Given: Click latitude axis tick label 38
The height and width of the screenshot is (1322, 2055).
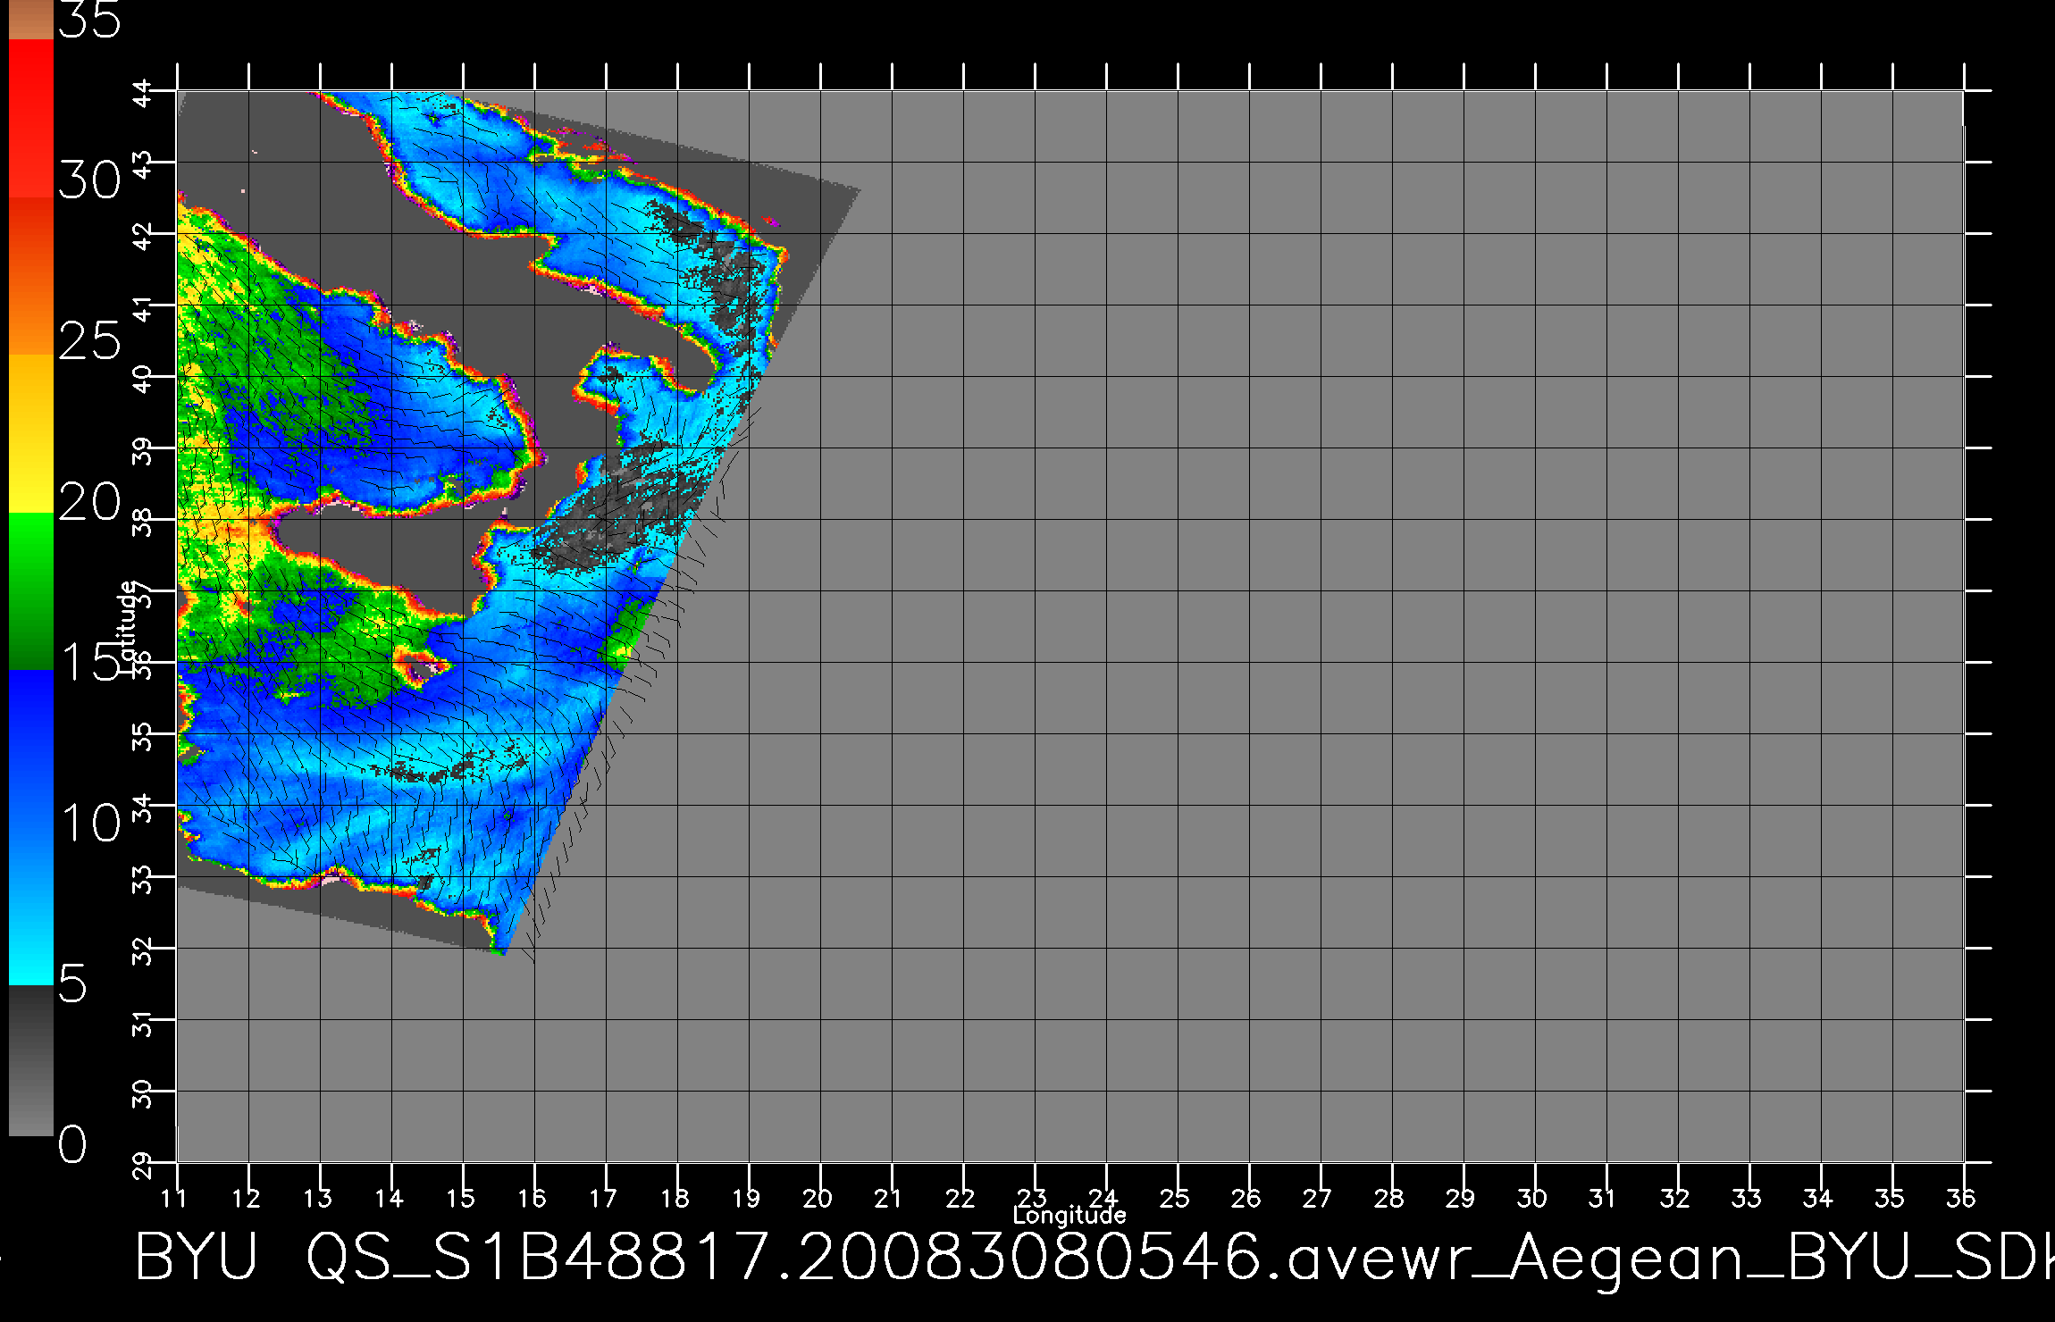Looking at the screenshot, I should pos(144,522).
